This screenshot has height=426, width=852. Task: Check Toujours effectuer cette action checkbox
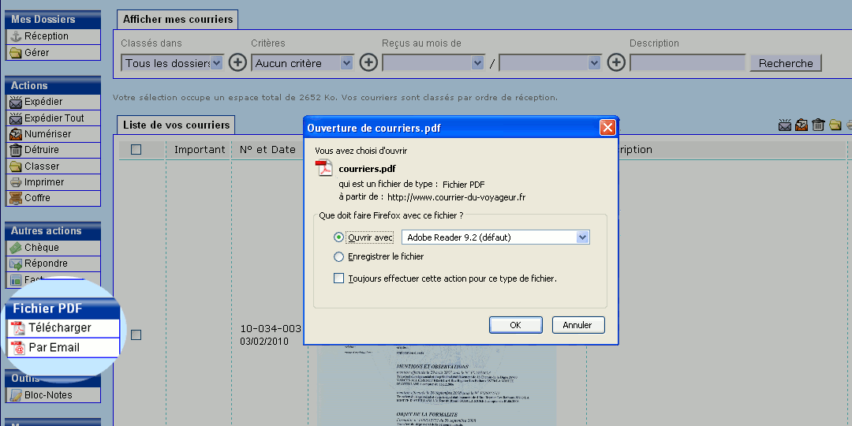(x=339, y=278)
